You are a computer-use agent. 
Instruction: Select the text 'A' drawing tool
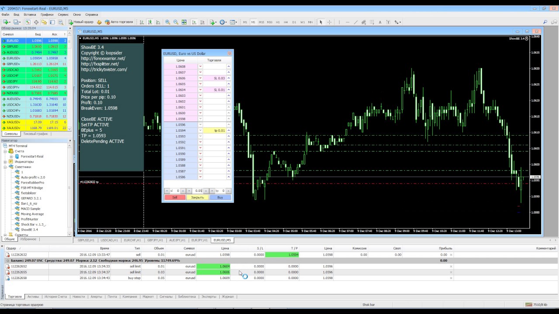380,22
